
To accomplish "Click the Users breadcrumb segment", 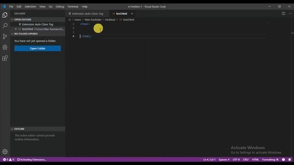I will 78,20.
